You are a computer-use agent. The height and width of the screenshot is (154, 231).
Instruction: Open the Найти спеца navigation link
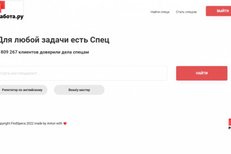[x=160, y=12]
